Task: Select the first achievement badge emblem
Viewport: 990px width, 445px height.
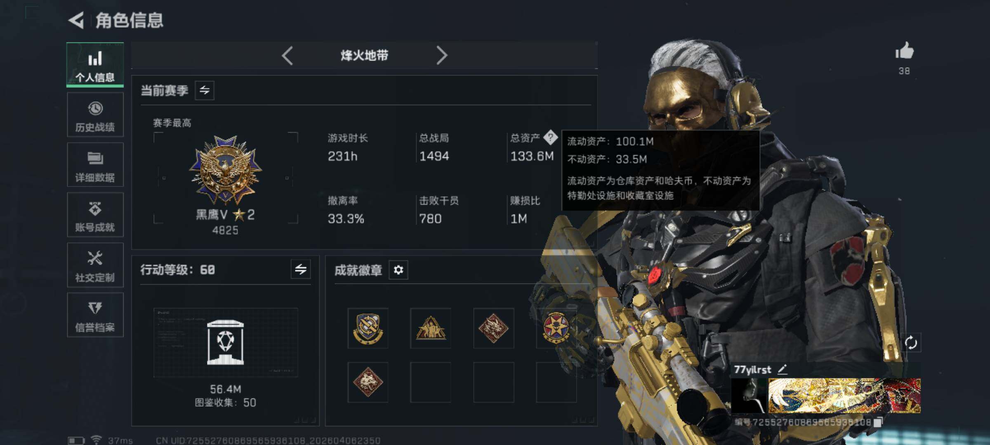Action: [x=368, y=328]
